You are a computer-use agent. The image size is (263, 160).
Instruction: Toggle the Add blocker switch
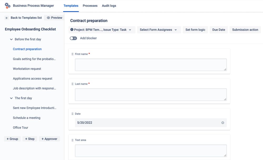73,38
